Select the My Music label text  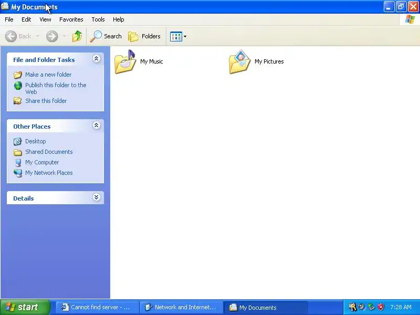pyautogui.click(x=152, y=61)
